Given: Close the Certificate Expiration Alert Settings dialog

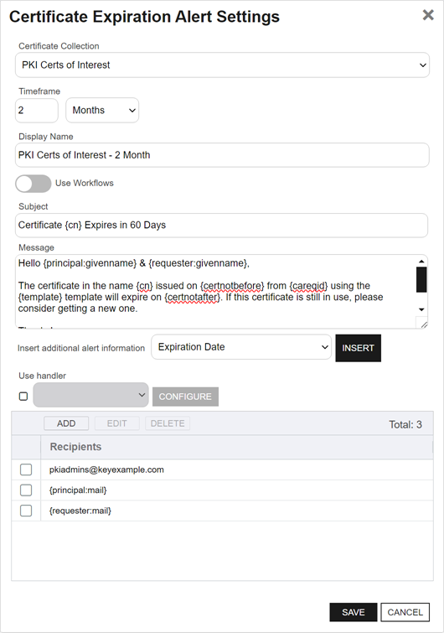Looking at the screenshot, I should (428, 15).
